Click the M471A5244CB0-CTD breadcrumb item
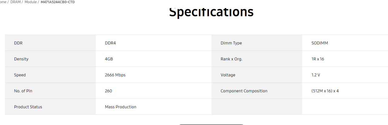This screenshot has width=388, height=125. [x=58, y=2]
